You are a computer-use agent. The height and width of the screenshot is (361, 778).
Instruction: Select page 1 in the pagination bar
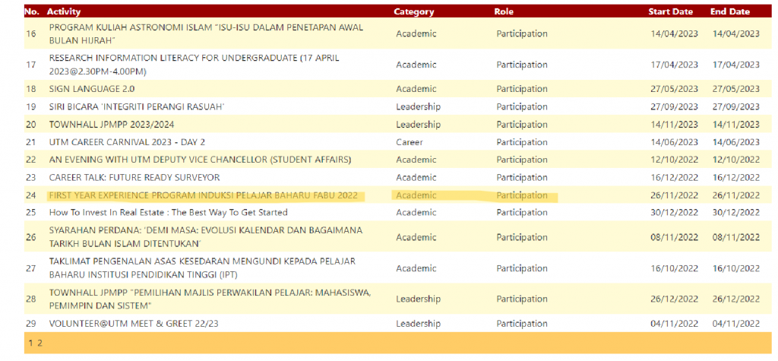click(30, 343)
